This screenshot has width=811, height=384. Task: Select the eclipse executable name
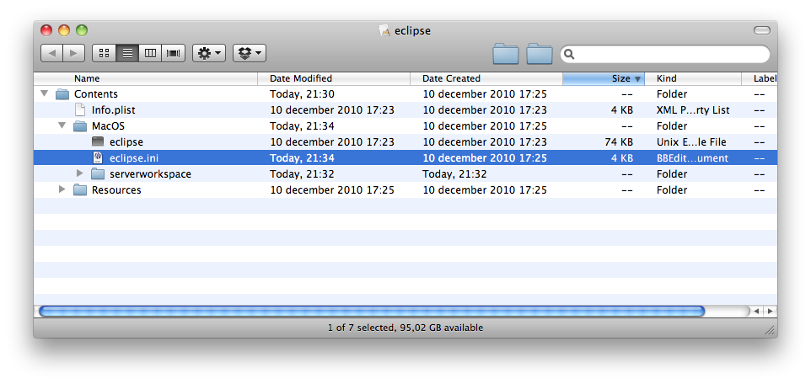[126, 142]
